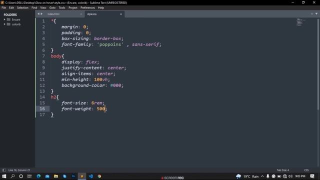320x180 pixels.
Task: Open the Preferences menu
Action: coord(87,8)
